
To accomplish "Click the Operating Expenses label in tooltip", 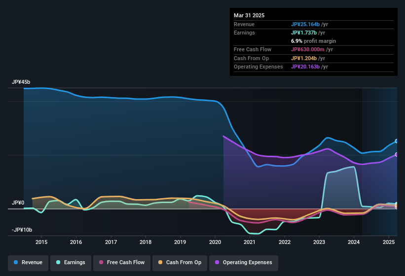I will 258,67.
